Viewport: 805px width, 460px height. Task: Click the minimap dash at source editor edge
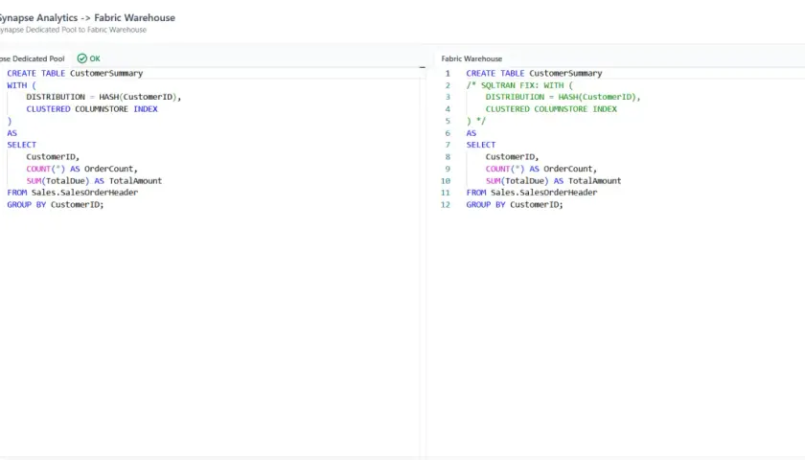coord(422,67)
